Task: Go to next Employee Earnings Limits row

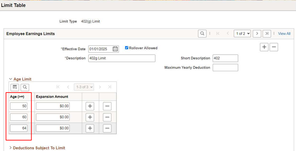Action: [x=257, y=34]
